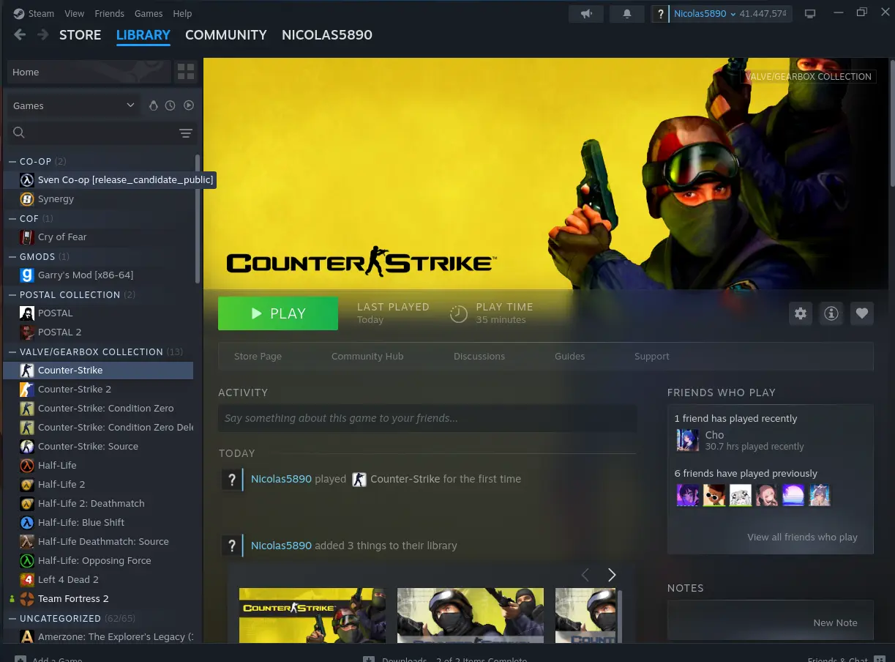Collapse the CO-OP collection
Screen dimensions: 895x662
point(12,161)
